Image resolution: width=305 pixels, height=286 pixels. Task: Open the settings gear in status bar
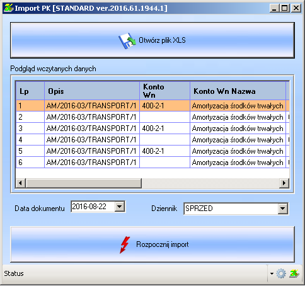click(281, 273)
